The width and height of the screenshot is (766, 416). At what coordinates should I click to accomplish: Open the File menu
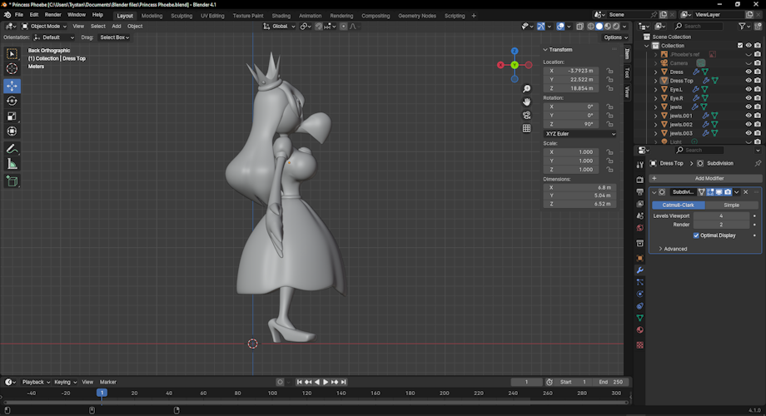[x=19, y=15]
